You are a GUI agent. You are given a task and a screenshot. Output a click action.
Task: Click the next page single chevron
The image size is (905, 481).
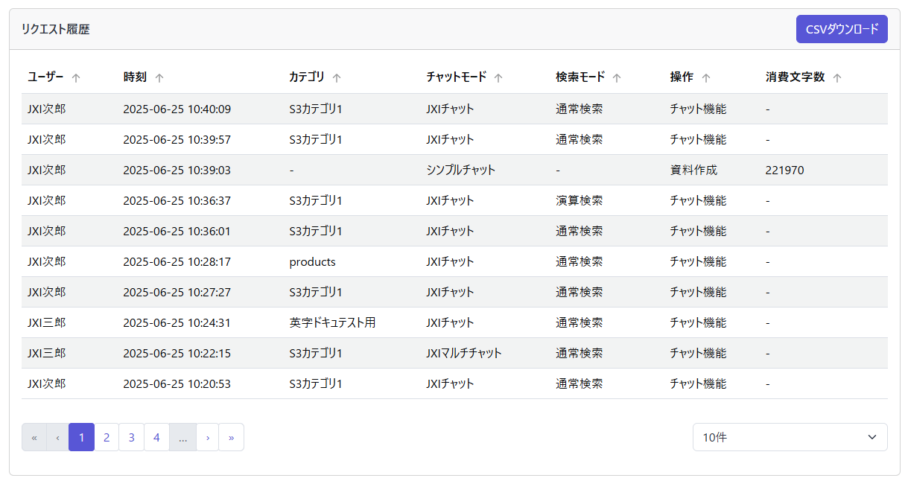[207, 437]
